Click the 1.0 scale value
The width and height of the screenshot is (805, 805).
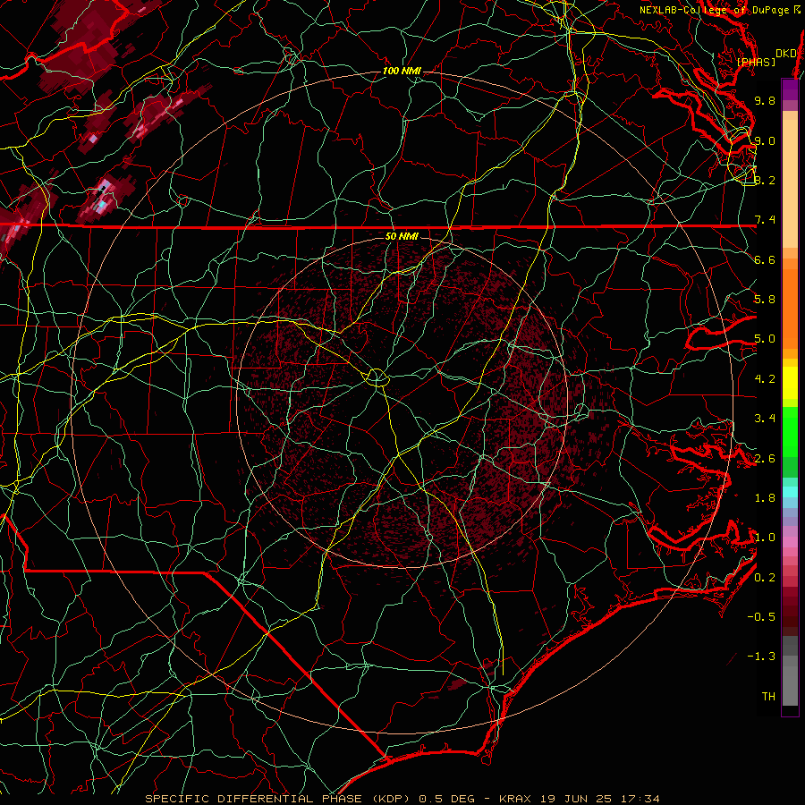point(765,538)
